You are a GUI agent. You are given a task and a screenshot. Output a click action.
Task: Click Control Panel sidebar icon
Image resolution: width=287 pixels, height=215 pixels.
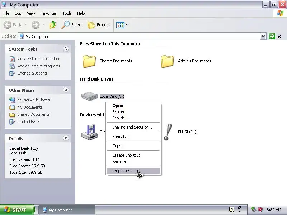tap(12, 121)
